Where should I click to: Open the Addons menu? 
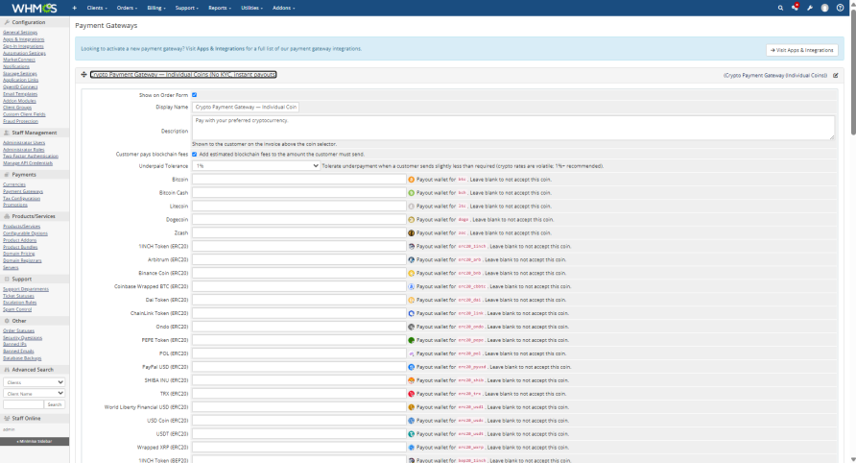[283, 9]
